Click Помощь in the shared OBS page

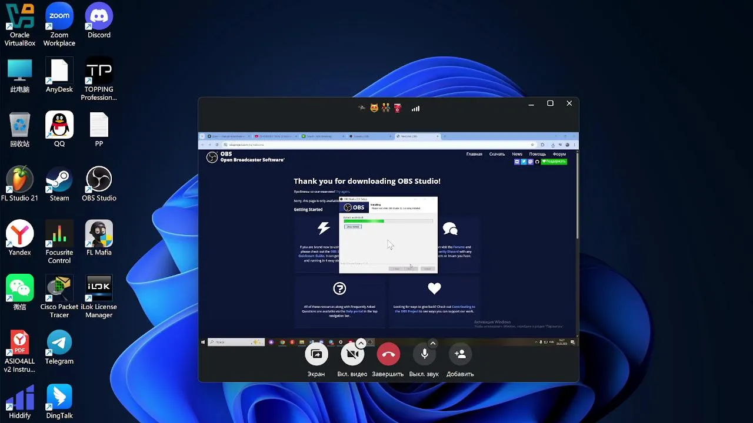[x=538, y=154]
